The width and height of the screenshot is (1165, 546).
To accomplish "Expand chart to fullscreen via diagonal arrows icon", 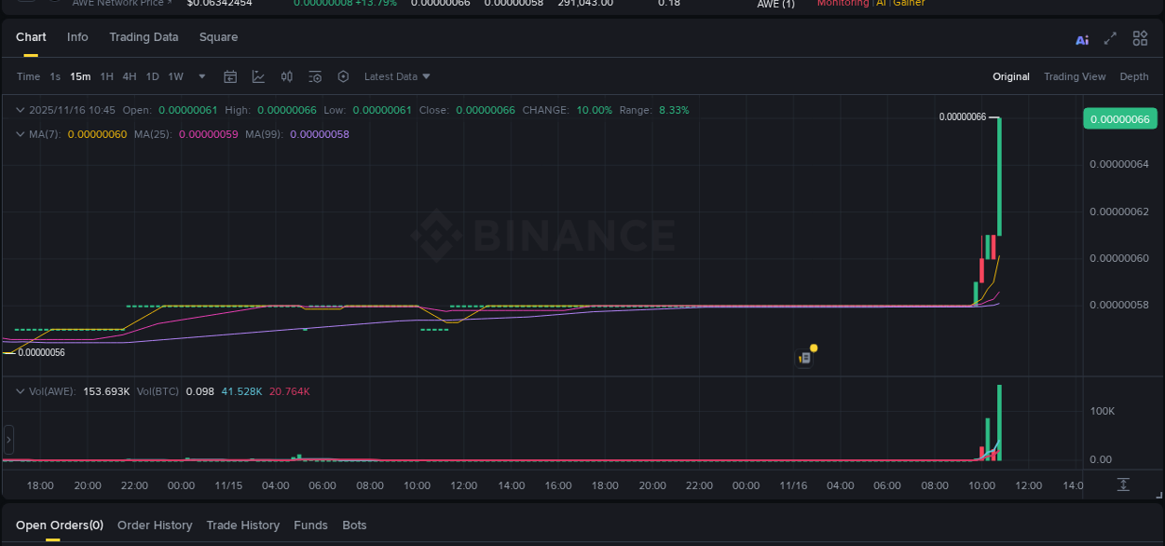I will (1109, 38).
